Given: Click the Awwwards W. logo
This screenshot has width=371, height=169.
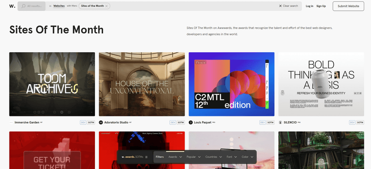Looking at the screenshot, I should coord(12,6).
